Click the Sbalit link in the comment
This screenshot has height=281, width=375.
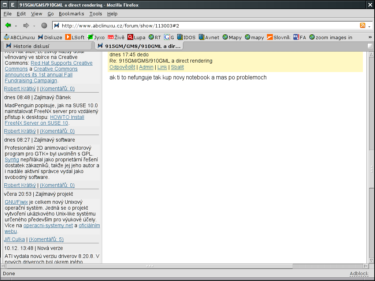177,67
